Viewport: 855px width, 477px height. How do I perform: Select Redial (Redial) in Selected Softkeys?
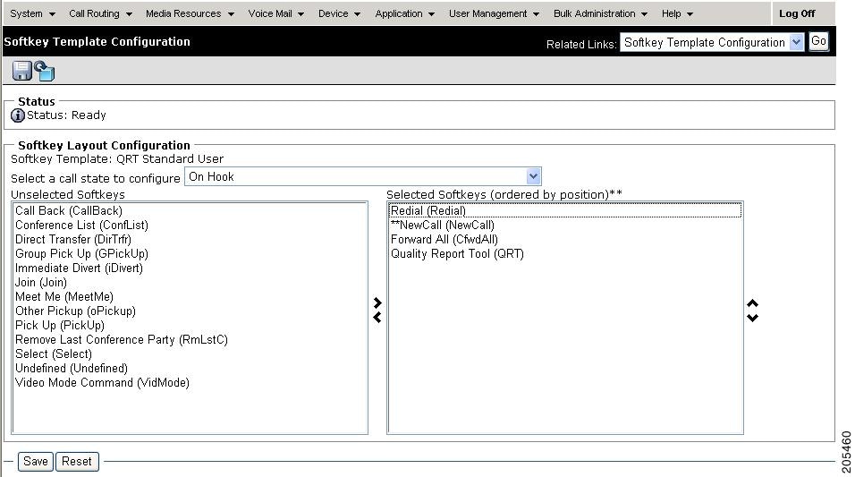tap(565, 210)
